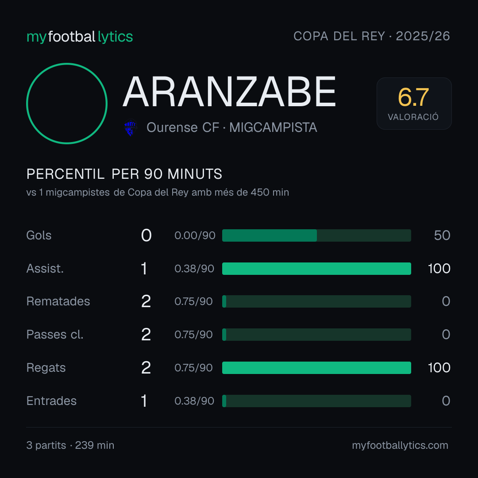Select the Gols stat label

[39, 235]
